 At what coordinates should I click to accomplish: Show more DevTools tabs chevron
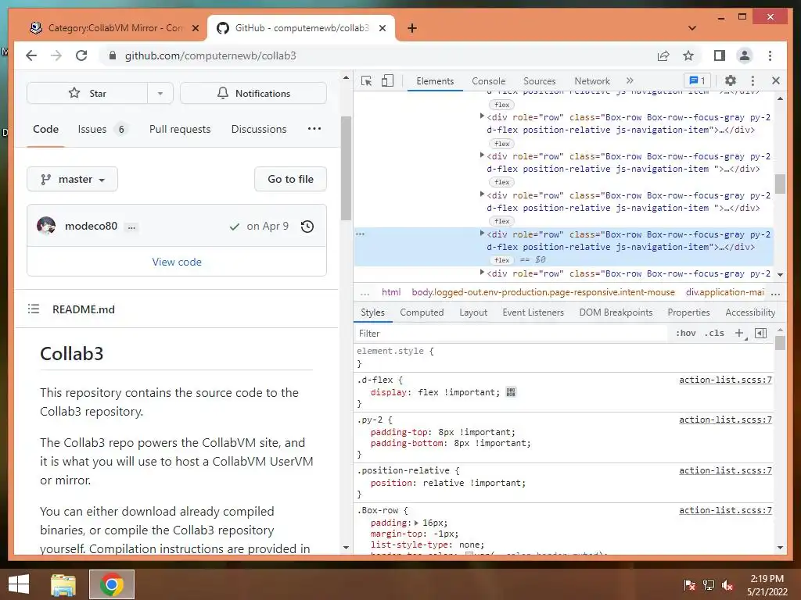630,80
